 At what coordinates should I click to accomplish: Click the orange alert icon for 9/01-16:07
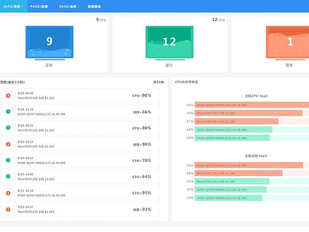(8, 209)
